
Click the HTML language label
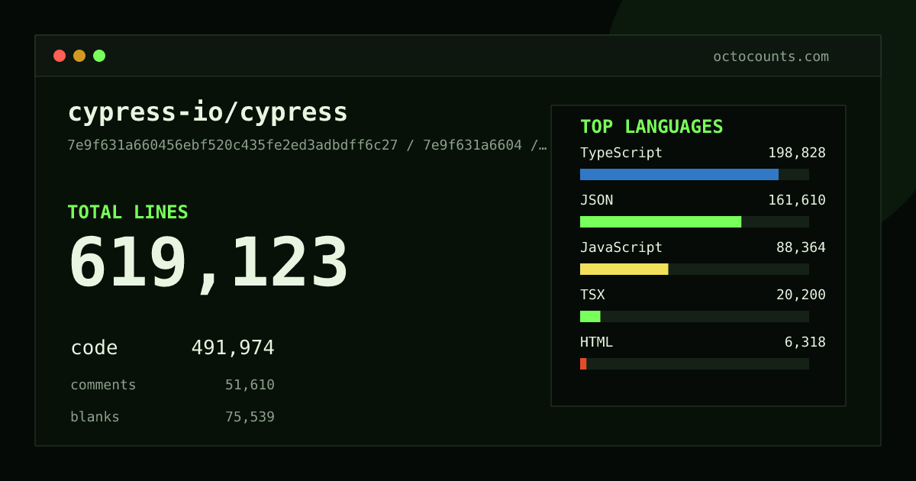point(596,342)
